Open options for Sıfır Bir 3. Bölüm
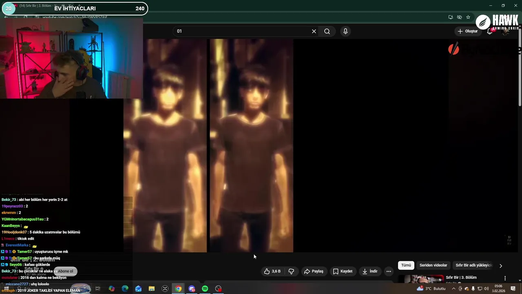This screenshot has height=294, width=522. (505, 278)
